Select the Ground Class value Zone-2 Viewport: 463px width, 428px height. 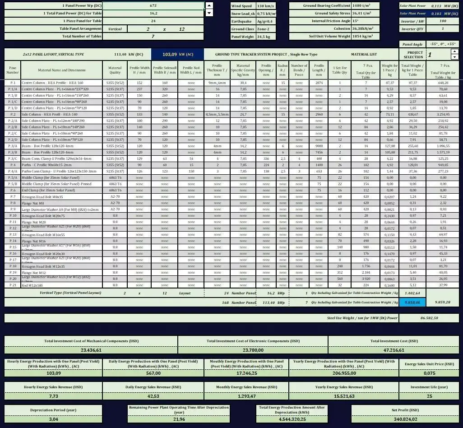(266, 29)
